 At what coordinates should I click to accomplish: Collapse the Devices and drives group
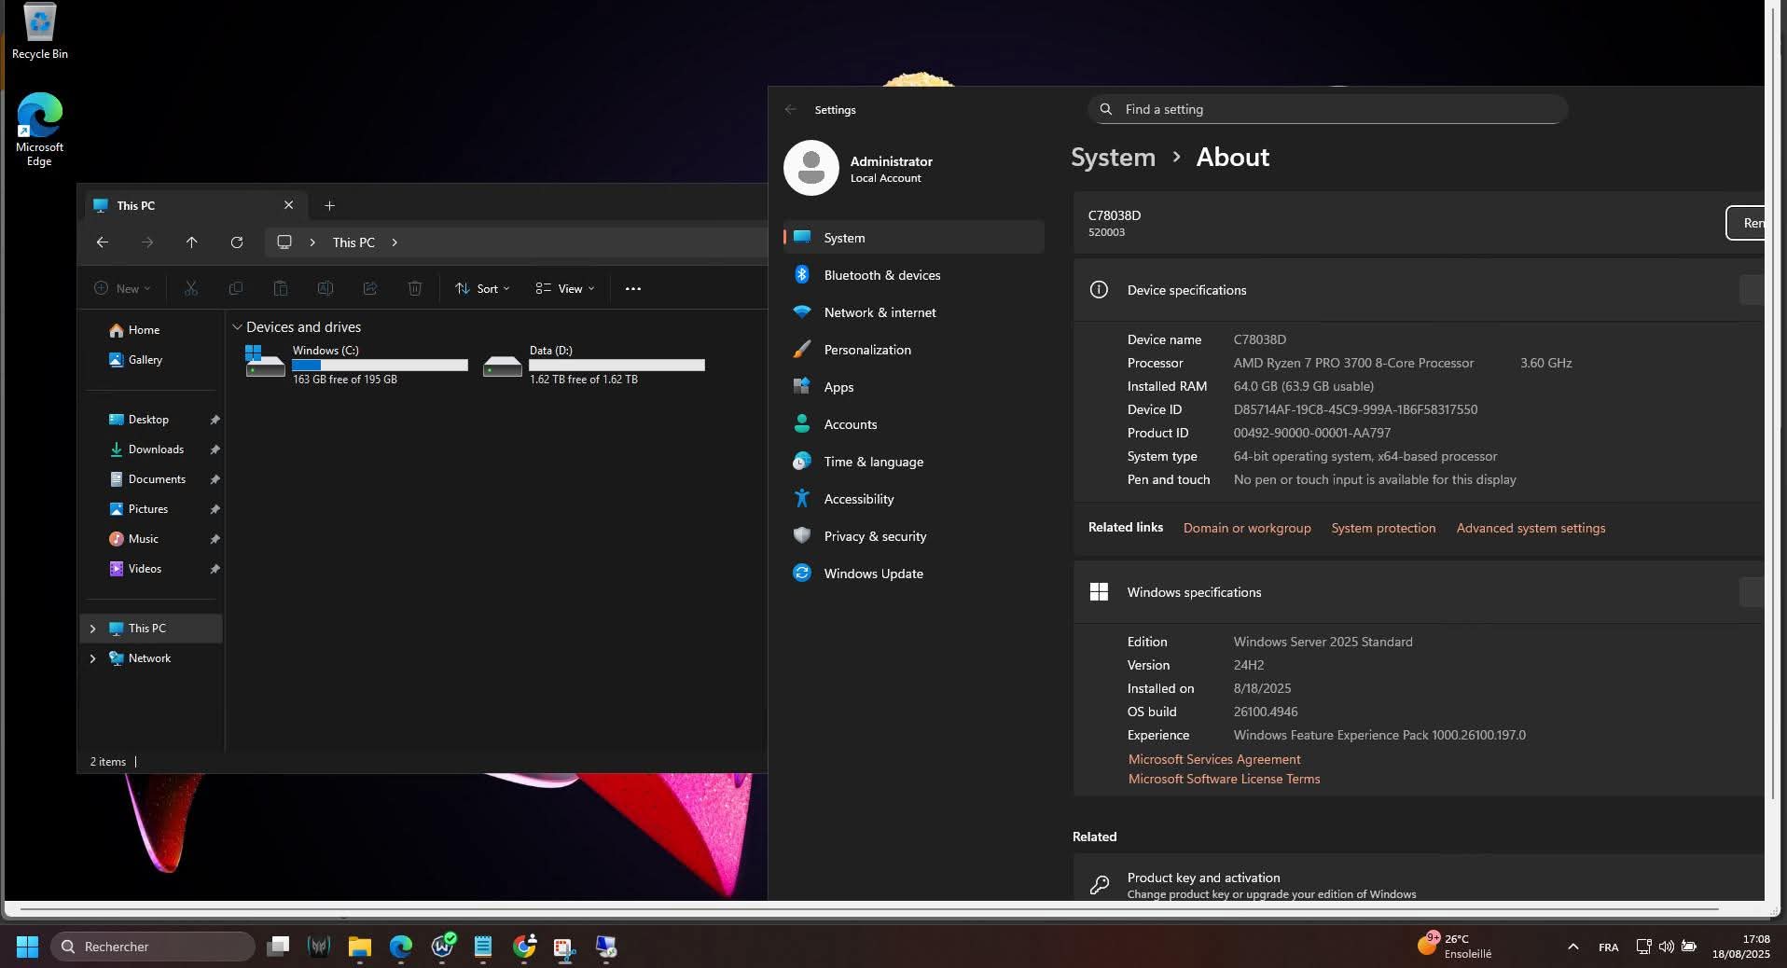click(237, 327)
